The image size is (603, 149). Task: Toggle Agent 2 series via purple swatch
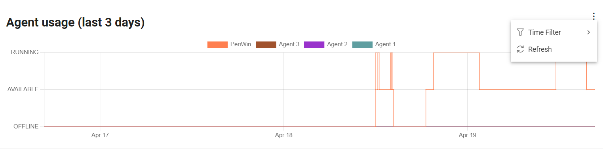(314, 45)
